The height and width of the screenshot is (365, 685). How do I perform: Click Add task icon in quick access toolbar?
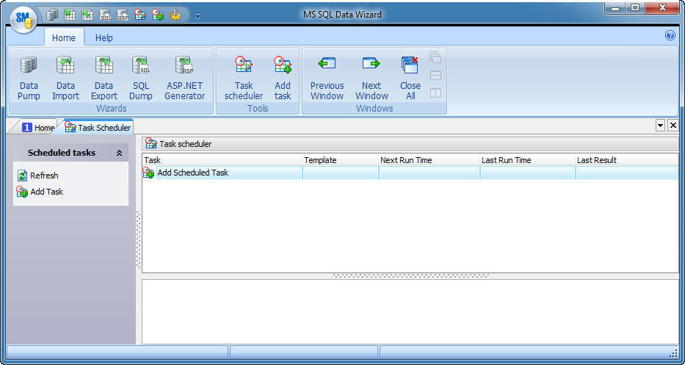tap(158, 15)
